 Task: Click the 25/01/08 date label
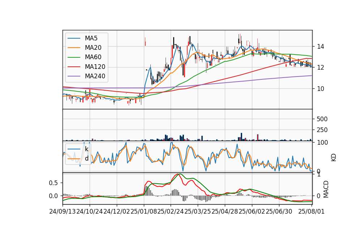144,211
